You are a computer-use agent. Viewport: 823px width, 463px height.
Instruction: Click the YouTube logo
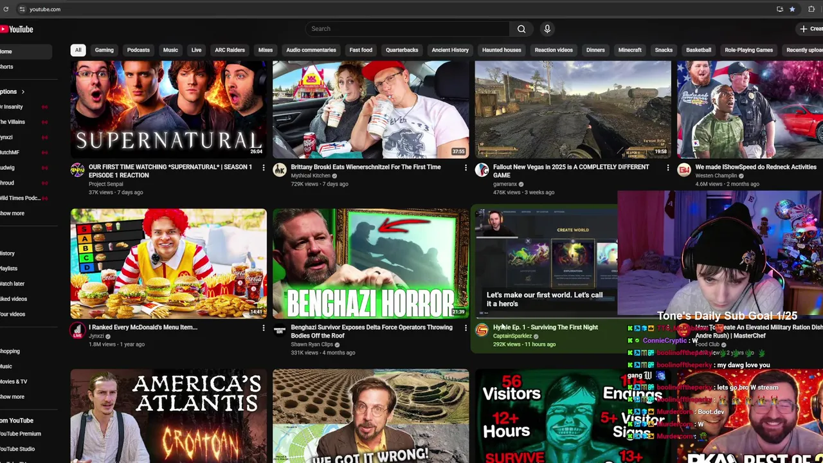pos(17,29)
